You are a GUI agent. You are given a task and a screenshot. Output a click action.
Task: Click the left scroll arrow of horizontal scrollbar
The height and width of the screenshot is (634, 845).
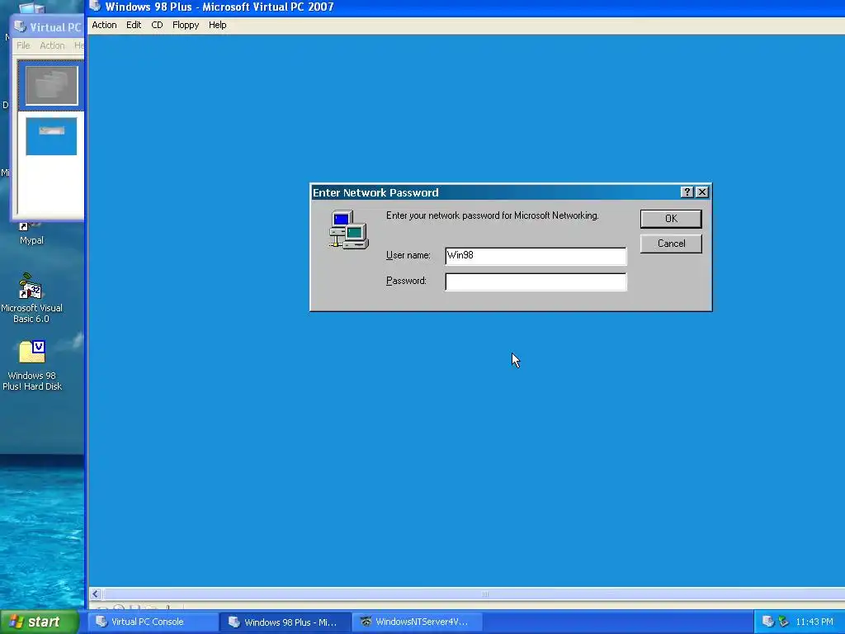[x=96, y=594]
